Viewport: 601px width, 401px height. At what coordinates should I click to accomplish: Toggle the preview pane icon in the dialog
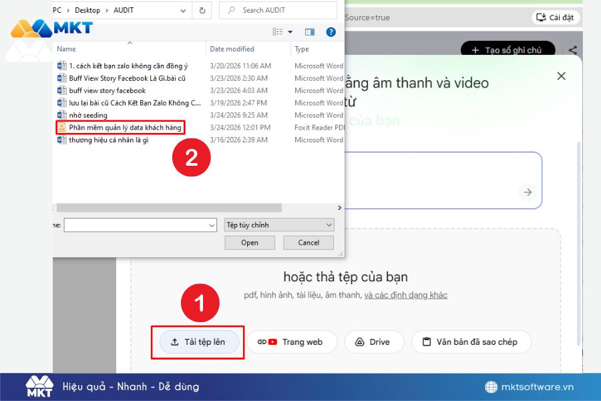tap(309, 31)
